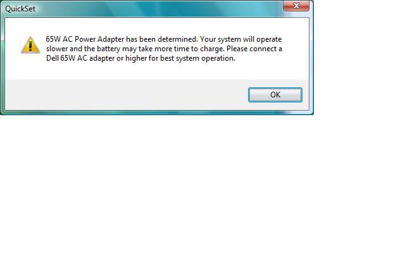Click the text "for best system operation"

tap(192, 58)
